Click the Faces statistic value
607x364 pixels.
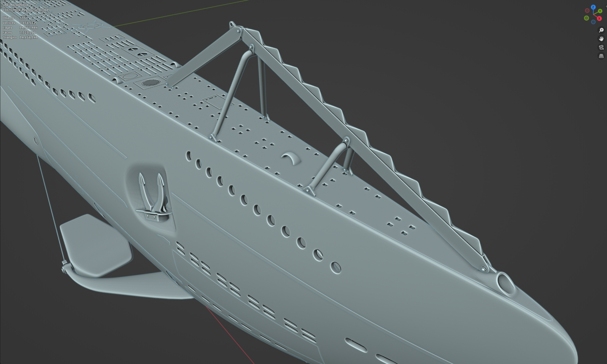tap(27, 32)
